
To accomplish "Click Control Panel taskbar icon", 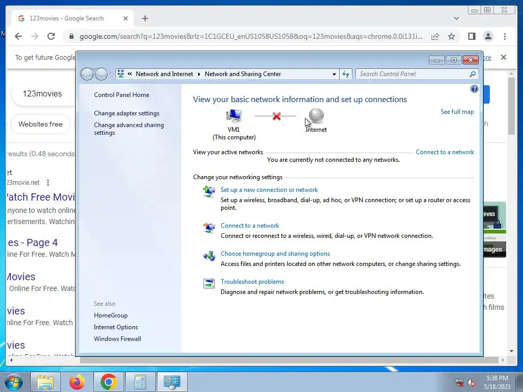I will click(x=172, y=382).
